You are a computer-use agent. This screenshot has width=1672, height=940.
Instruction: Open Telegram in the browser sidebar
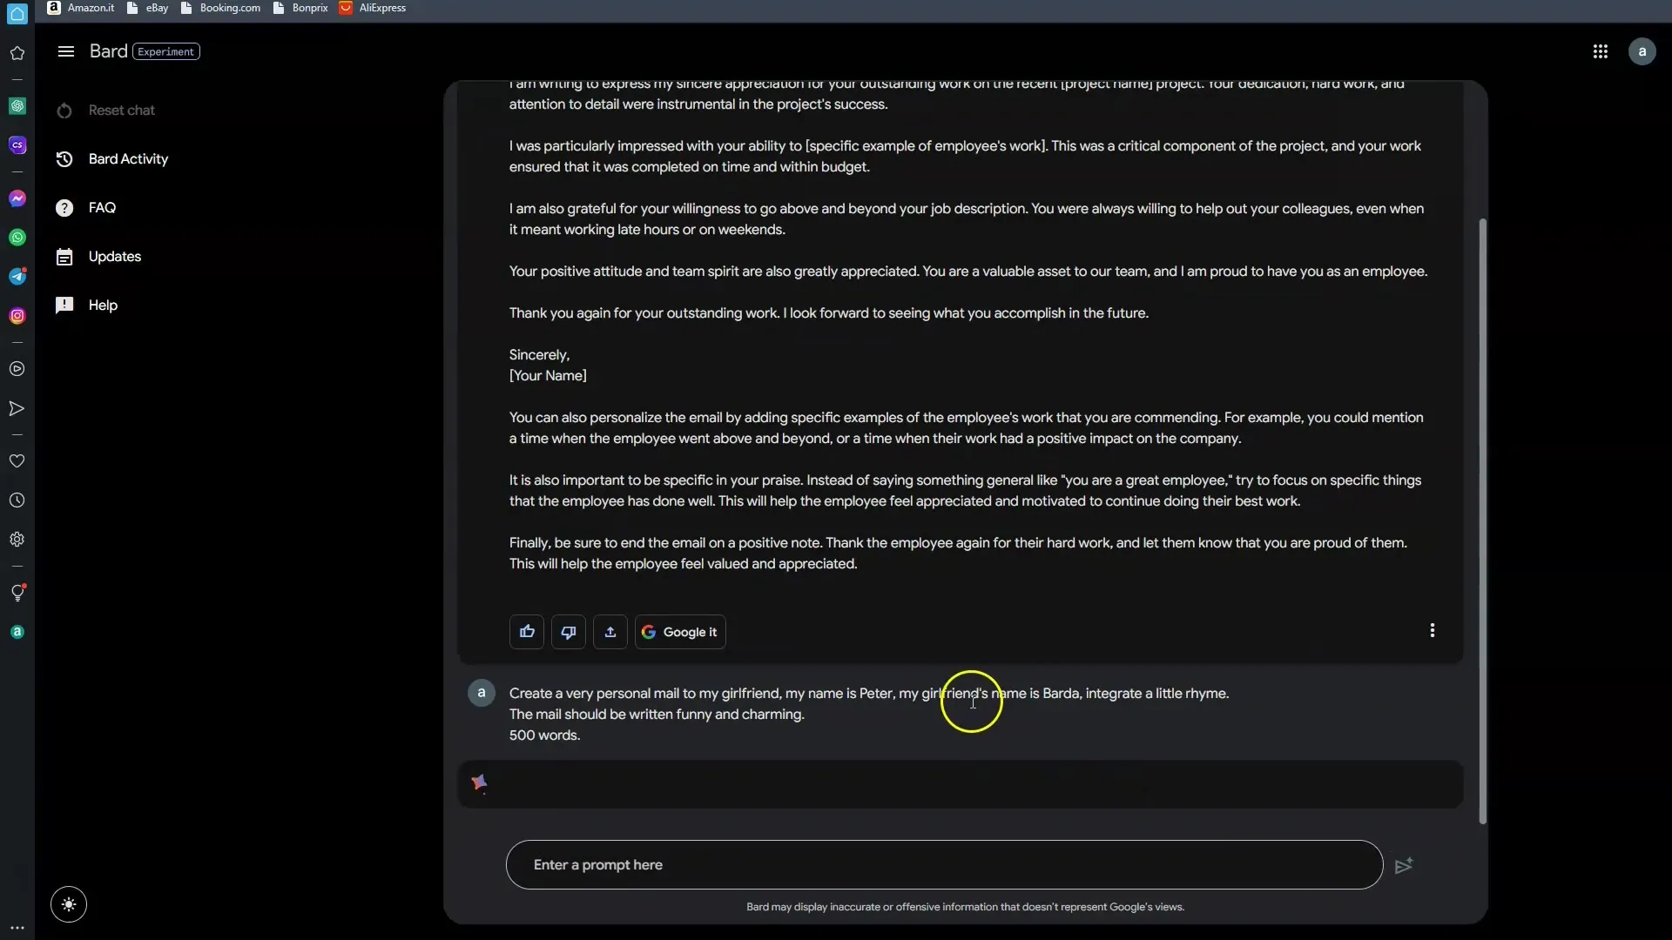(17, 277)
